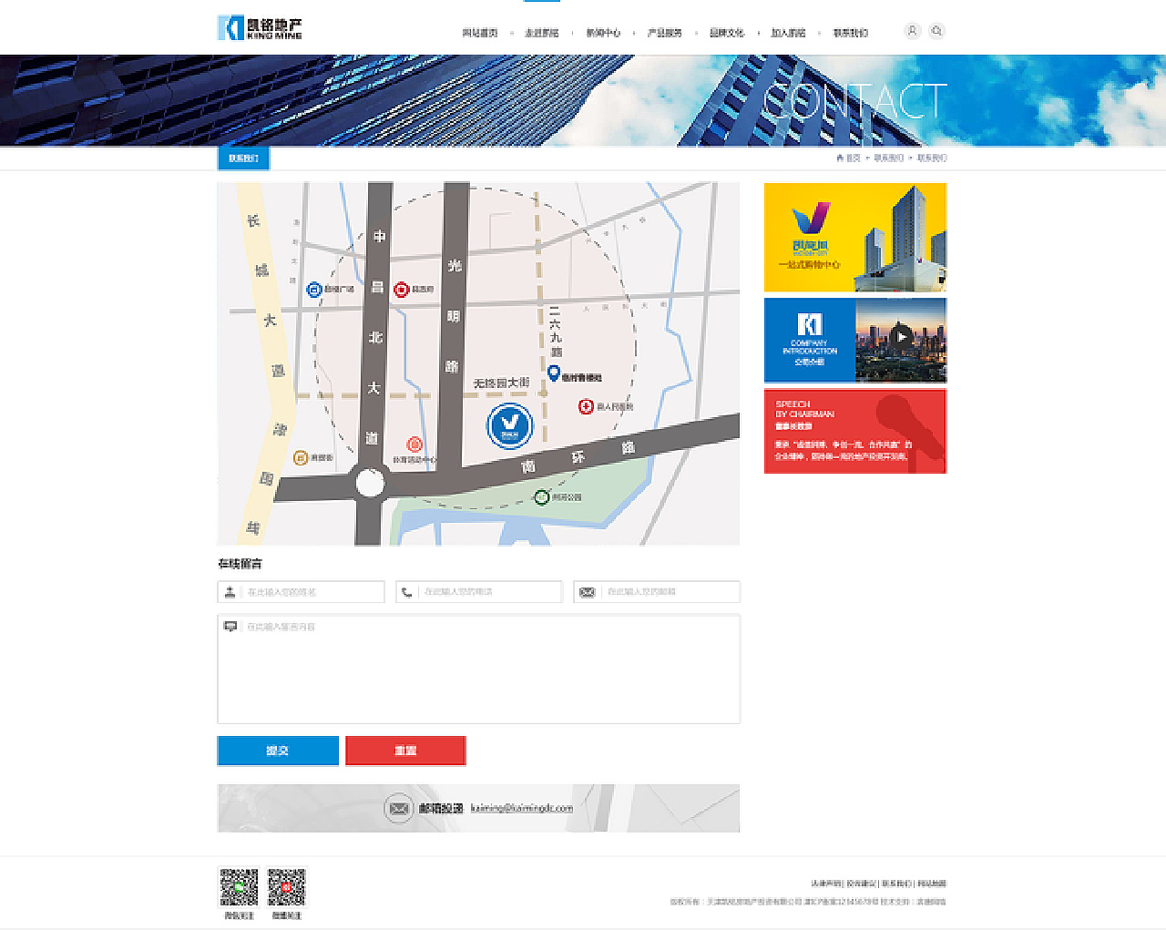1166x930 pixels.
Task: Open the search magnifier icon in header
Action: coord(936,31)
